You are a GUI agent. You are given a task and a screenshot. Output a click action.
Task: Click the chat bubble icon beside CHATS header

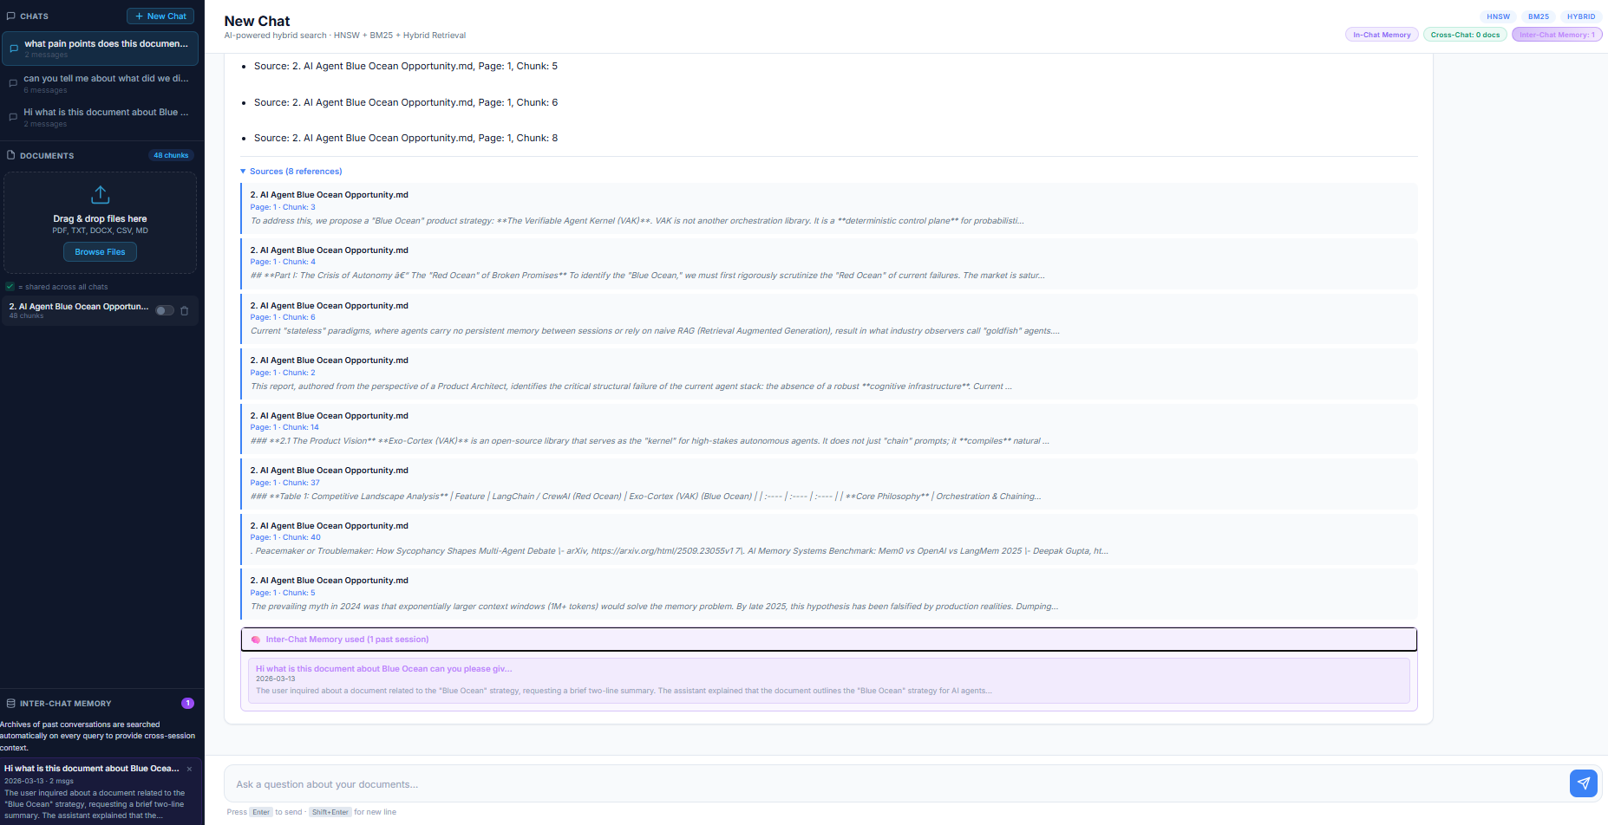click(10, 16)
